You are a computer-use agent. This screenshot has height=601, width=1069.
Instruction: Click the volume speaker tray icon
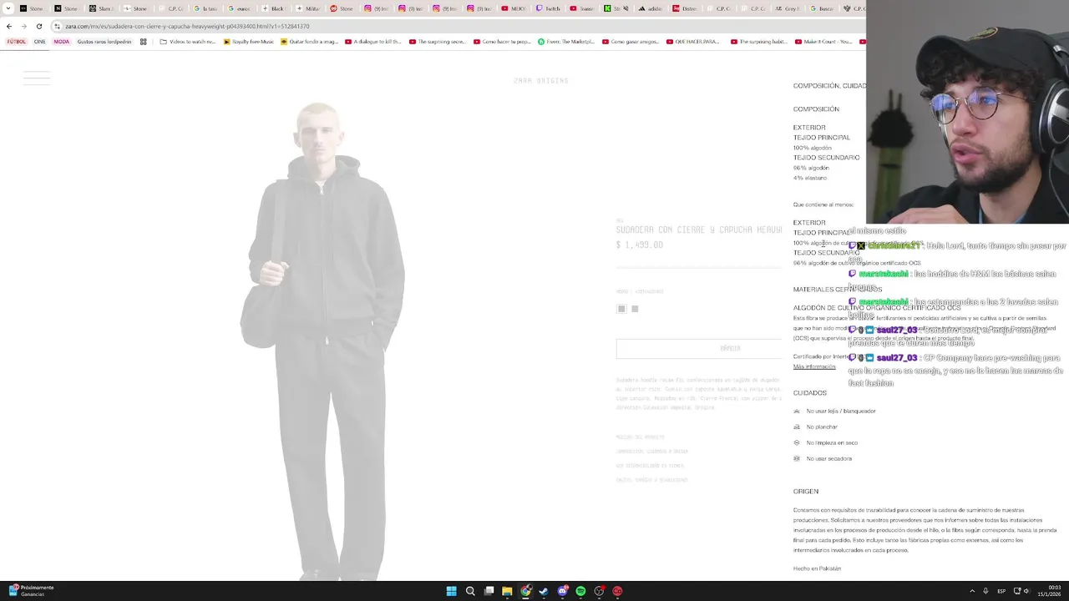[x=1026, y=591]
